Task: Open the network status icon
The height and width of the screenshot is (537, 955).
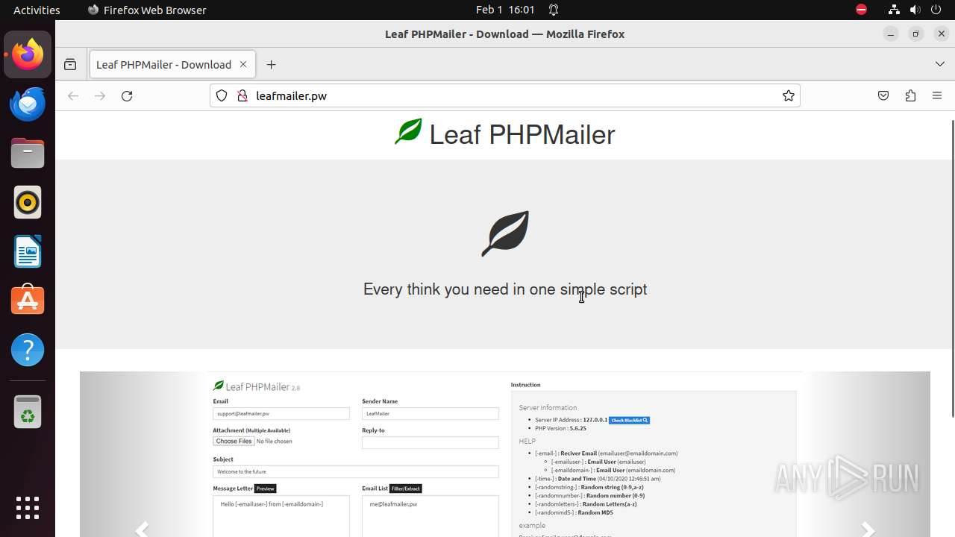Action: [894, 10]
